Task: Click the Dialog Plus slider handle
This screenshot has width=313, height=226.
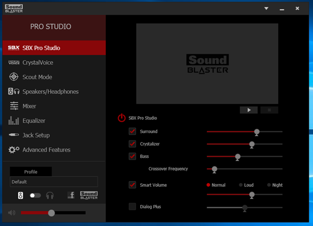Action: point(245,208)
